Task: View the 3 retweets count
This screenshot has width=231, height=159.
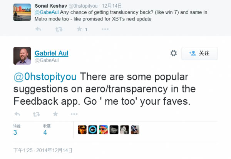Action: click(15, 132)
